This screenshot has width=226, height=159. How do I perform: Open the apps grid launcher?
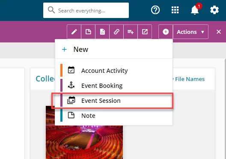pyautogui.click(x=175, y=10)
